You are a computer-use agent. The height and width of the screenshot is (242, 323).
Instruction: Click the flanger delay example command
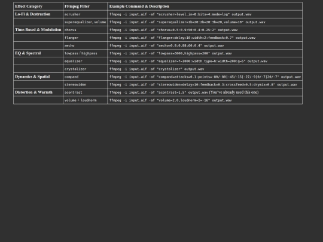pos(182,38)
